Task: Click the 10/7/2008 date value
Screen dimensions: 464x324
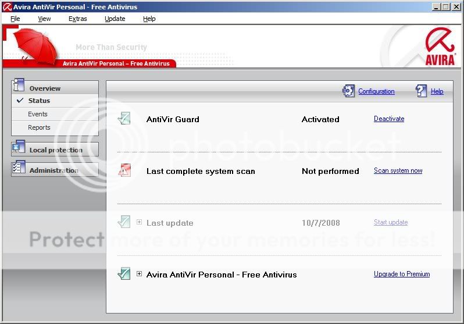Action: click(x=321, y=223)
